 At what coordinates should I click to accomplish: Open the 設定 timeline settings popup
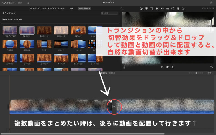[209, 73]
